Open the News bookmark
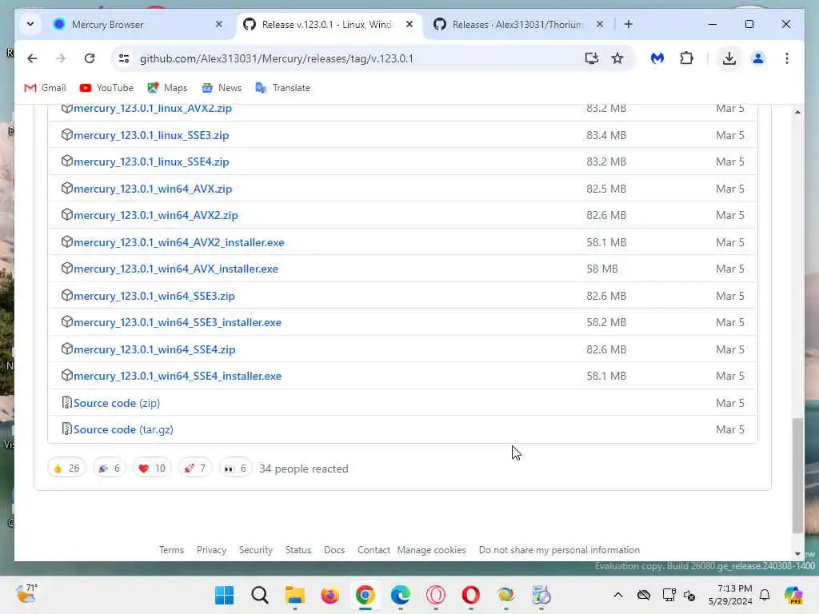819x614 pixels. coord(222,88)
